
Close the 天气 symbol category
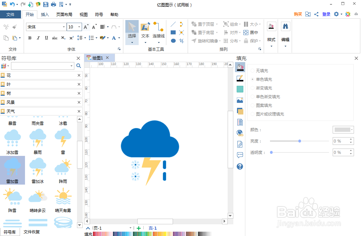(x=79, y=111)
